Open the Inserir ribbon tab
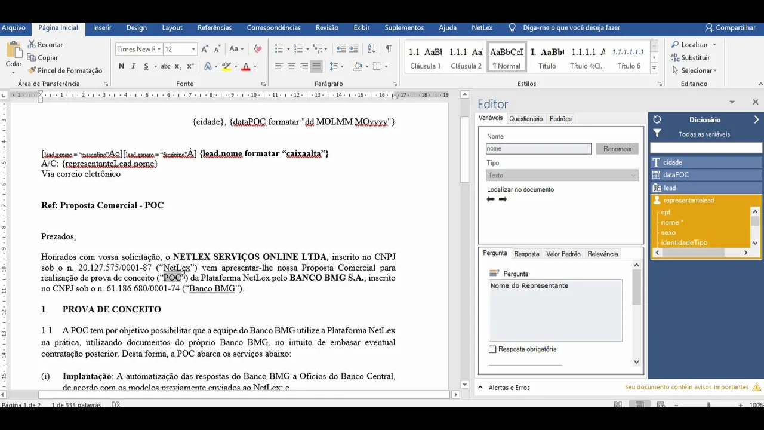 click(x=102, y=28)
